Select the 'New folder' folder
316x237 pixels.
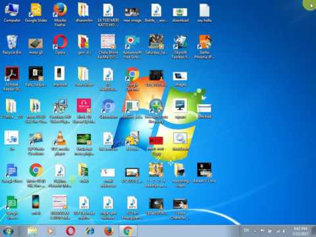point(84,77)
